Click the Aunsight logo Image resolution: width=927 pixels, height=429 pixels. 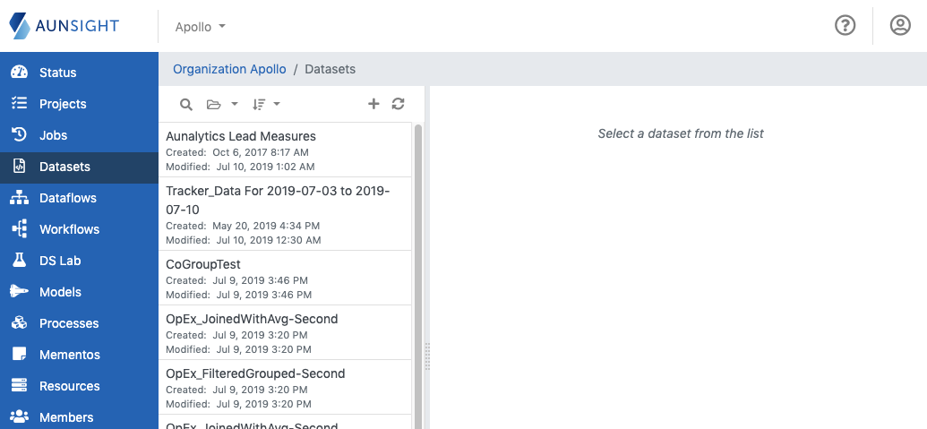pos(64,26)
